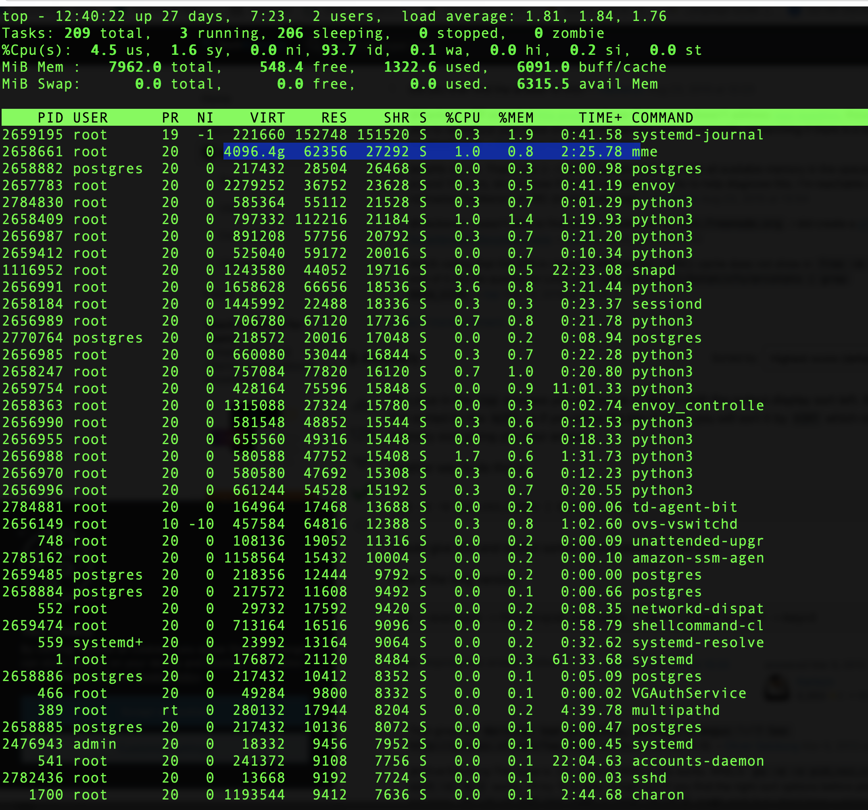The width and height of the screenshot is (868, 810).
Task: Click the VIRT column header
Action: 268,117
